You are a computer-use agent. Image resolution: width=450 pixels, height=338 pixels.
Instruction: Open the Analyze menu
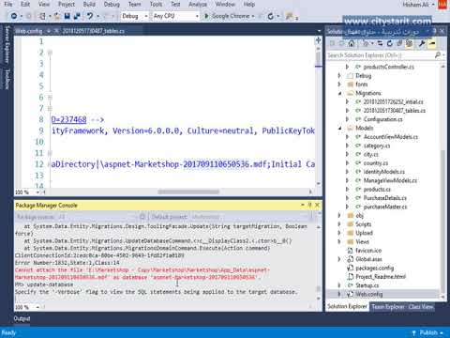[x=198, y=5]
